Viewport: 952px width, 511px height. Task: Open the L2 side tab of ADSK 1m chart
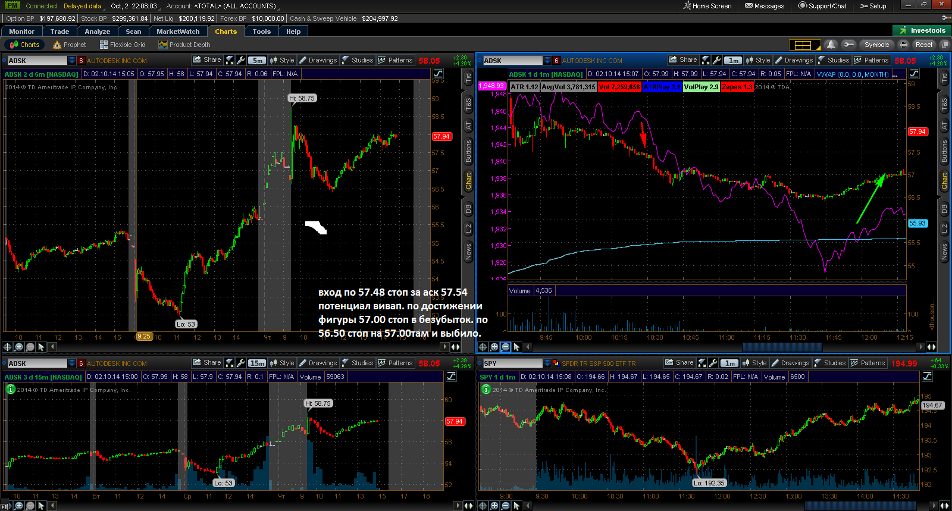click(x=944, y=229)
